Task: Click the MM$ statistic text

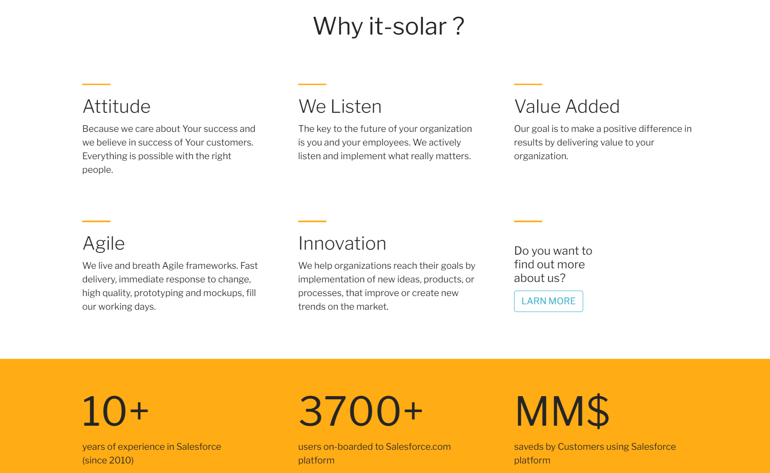Action: click(562, 411)
